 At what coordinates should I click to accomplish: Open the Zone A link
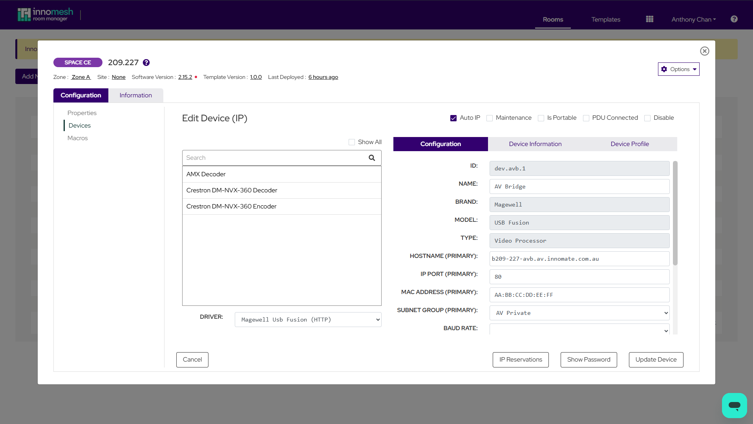point(81,77)
